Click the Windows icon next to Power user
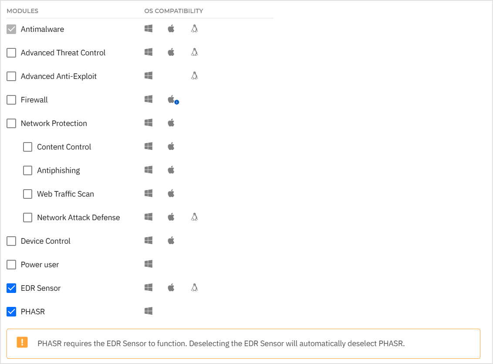The width and height of the screenshot is (493, 364). (148, 264)
